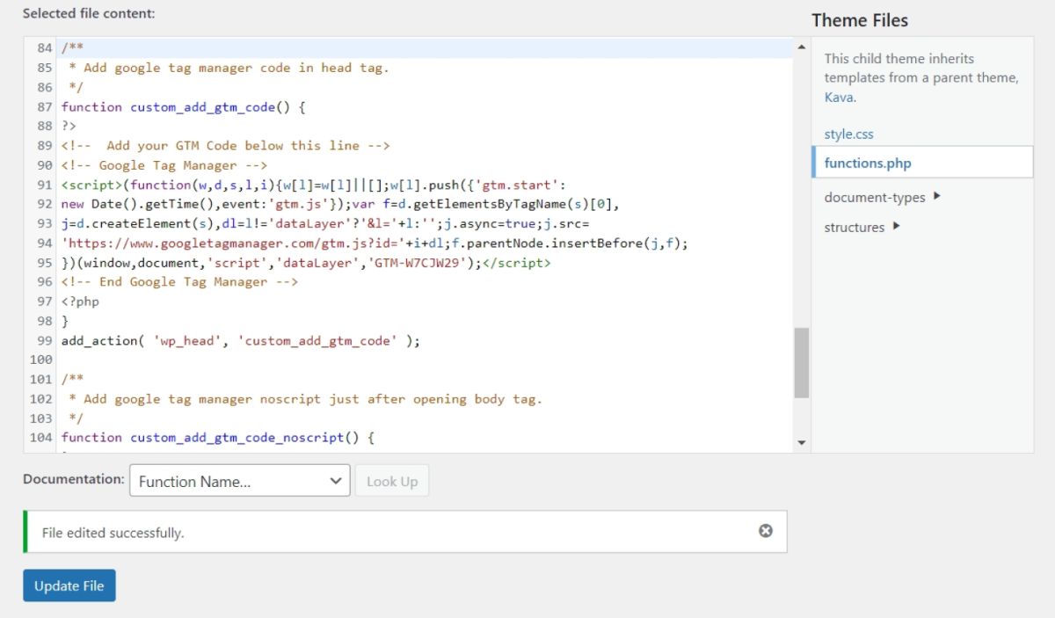The image size is (1055, 618).
Task: Click line 104 custom_add_gtm_code_noscript function
Action: 218,437
